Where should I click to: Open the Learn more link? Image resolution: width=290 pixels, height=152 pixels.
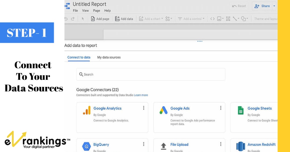point(141,95)
